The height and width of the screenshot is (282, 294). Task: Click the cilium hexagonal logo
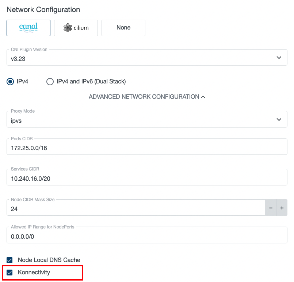tap(67, 28)
